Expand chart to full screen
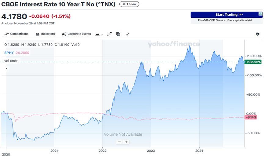Image resolution: width=264 pixels, height=157 pixels. [x=128, y=34]
